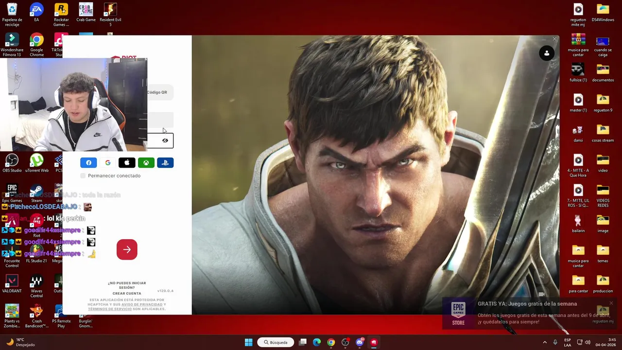The width and height of the screenshot is (622, 350).
Task: Open the Aviso de privacidad link
Action: click(142, 304)
